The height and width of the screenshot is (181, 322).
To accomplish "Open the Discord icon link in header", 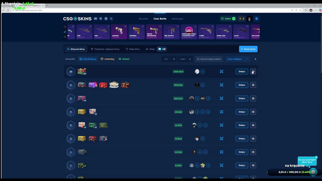I will (x=96, y=19).
